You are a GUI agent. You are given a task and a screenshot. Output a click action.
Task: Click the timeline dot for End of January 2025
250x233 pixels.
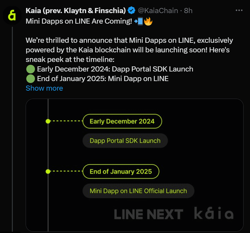48,172
